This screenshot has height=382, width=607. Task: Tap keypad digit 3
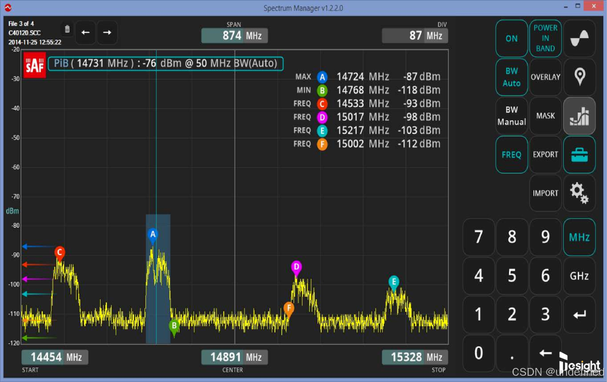pyautogui.click(x=545, y=314)
